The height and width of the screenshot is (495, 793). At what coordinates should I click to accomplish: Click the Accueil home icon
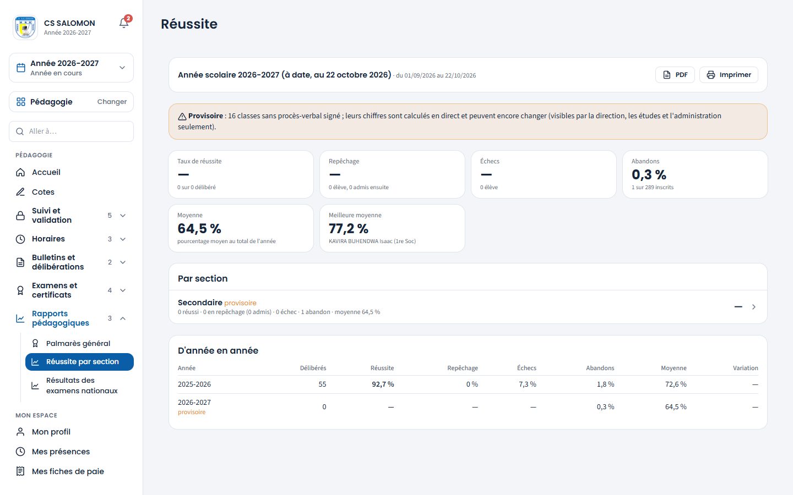tap(20, 172)
